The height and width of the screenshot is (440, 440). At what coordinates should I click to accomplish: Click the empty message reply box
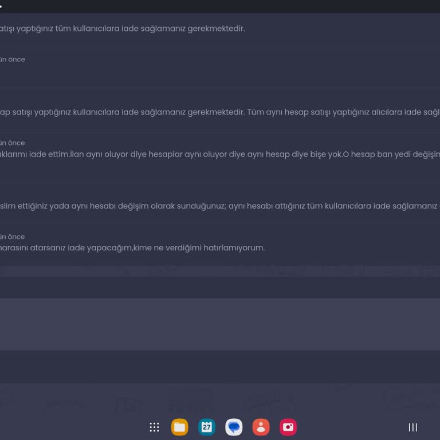(x=220, y=324)
